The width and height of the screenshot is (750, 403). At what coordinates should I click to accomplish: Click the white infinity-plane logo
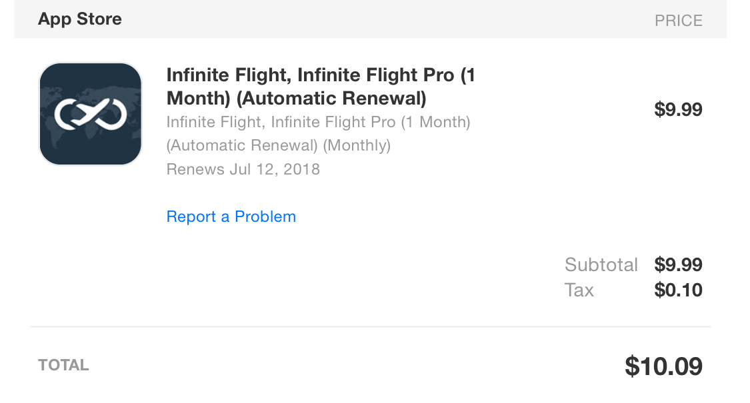(91, 114)
